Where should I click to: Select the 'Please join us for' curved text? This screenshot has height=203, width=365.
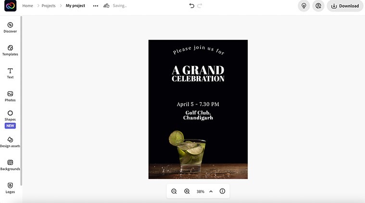199,50
